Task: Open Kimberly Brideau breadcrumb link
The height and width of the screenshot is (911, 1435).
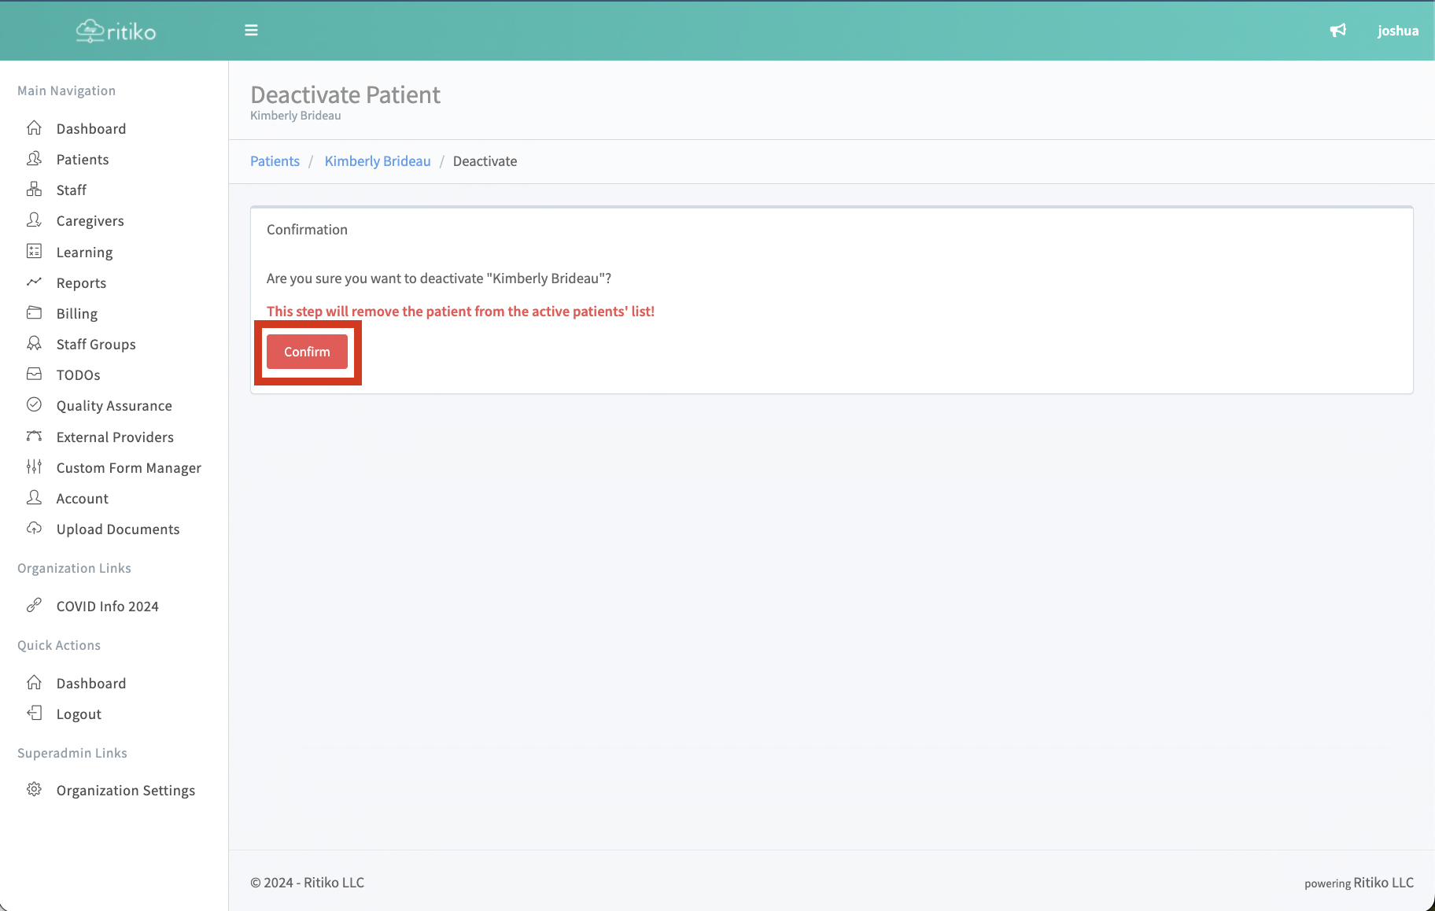Action: click(x=378, y=161)
